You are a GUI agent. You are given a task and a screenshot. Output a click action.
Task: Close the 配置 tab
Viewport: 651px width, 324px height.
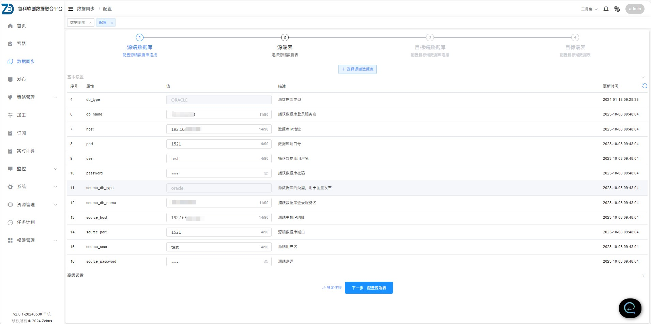point(112,23)
